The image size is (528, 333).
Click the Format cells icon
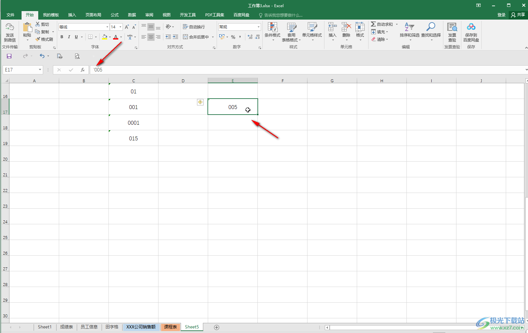360,27
